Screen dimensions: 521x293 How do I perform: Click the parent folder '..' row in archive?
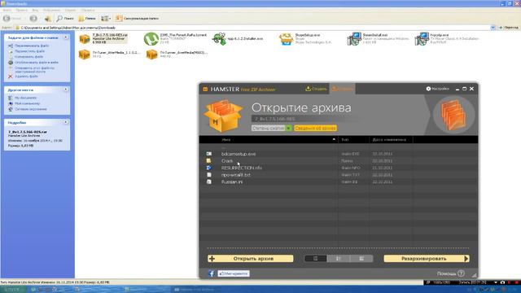(x=339, y=147)
